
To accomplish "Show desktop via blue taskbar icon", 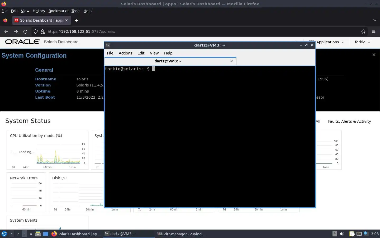I will click(46, 234).
